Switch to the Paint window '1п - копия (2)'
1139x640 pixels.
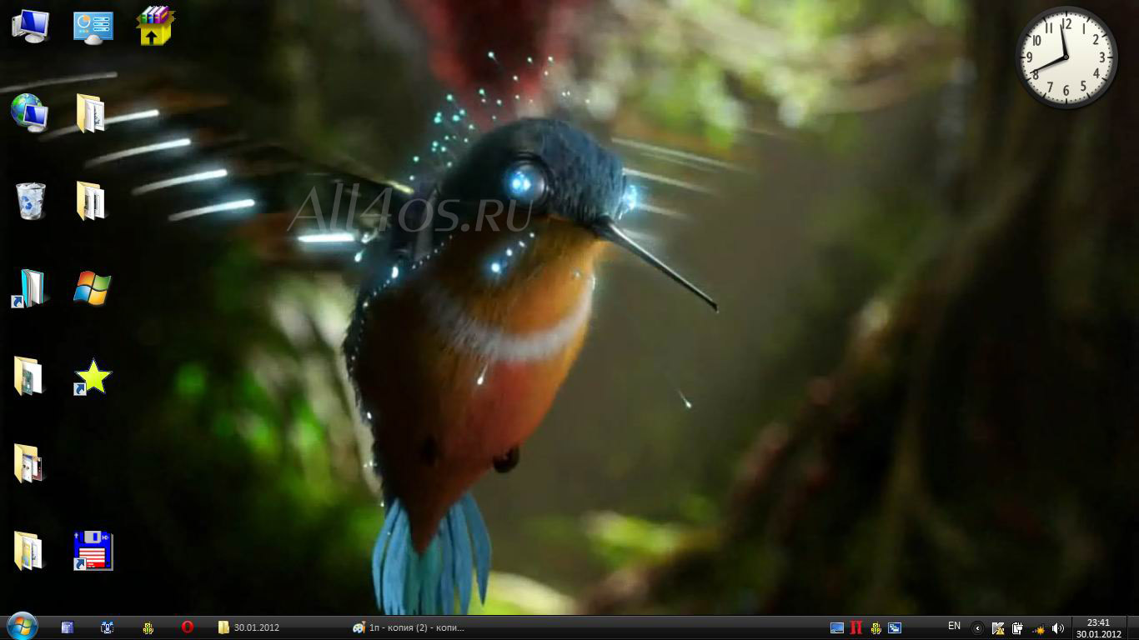tap(409, 627)
